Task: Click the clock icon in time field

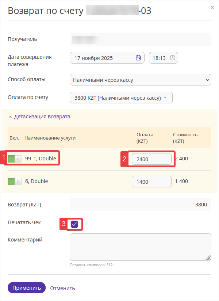Action: pos(173,58)
